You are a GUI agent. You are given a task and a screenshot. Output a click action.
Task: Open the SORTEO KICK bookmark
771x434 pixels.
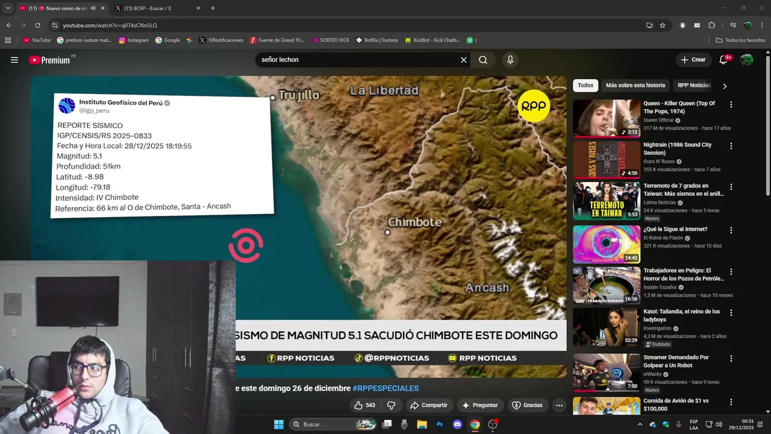(x=331, y=40)
